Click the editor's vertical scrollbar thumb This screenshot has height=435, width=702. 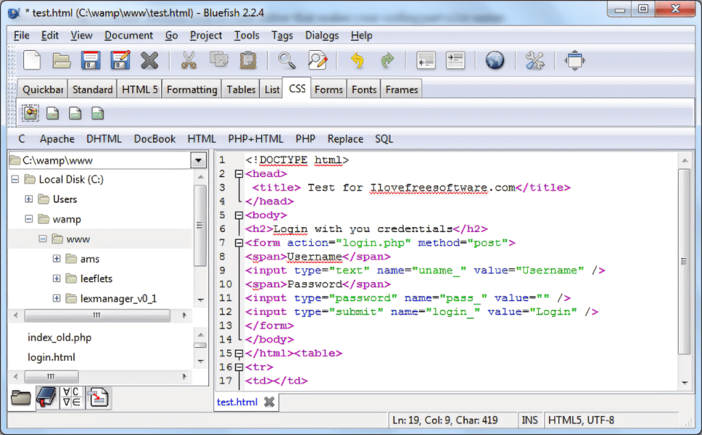click(x=684, y=261)
